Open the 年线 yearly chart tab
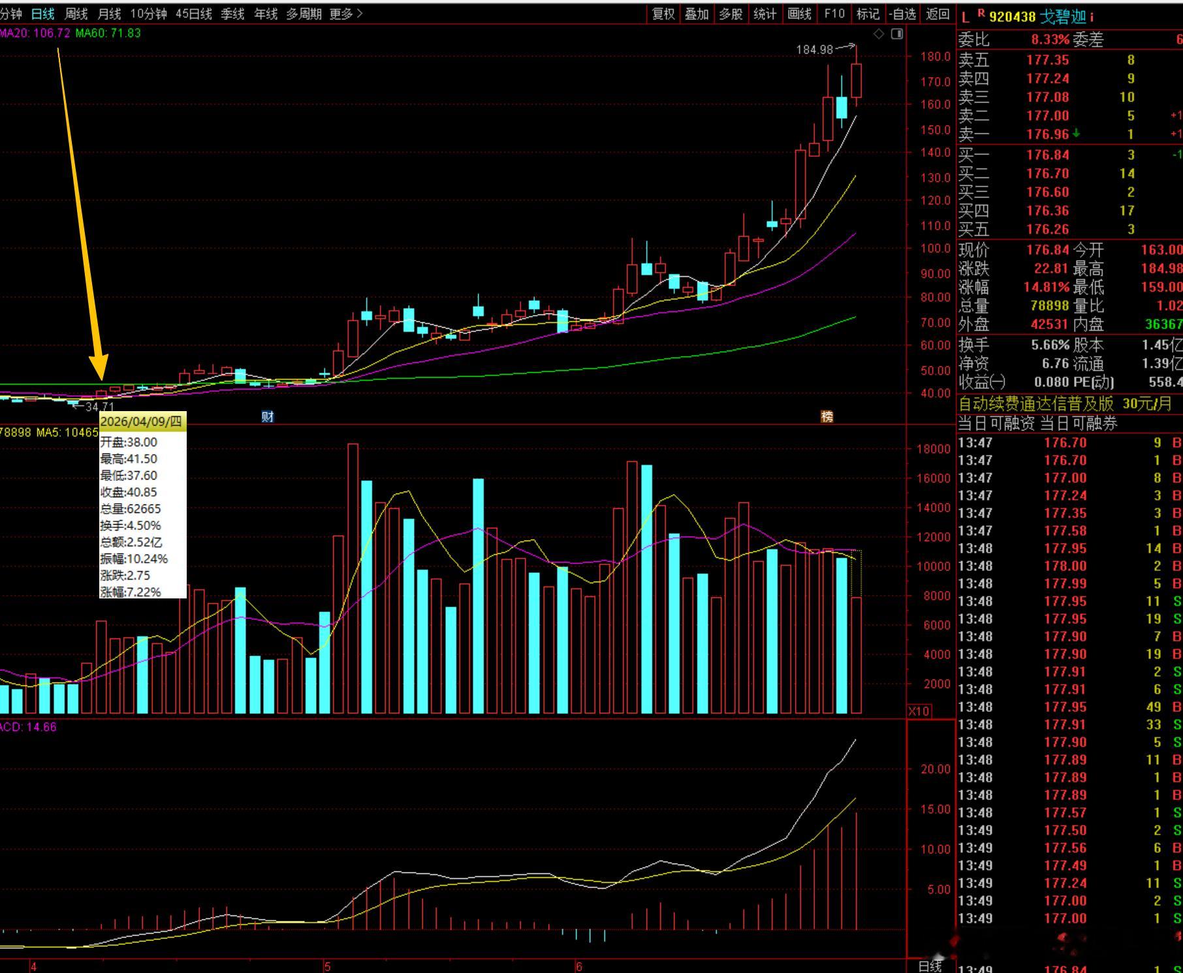The image size is (1183, 973). pyautogui.click(x=266, y=14)
